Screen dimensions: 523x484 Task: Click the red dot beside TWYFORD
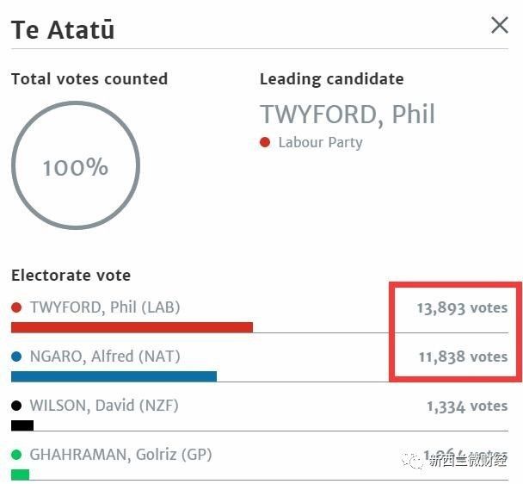16,307
